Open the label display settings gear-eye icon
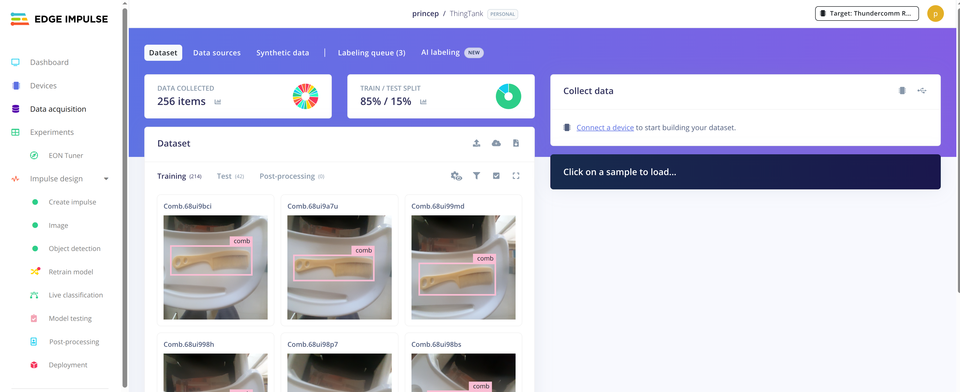The width and height of the screenshot is (960, 392). point(456,176)
